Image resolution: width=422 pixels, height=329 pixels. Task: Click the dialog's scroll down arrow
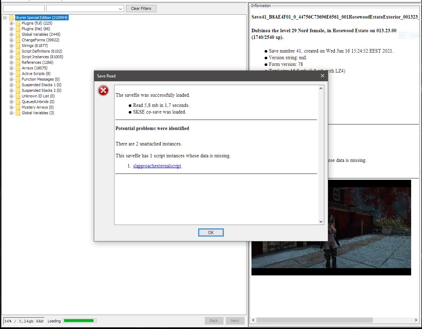321,222
